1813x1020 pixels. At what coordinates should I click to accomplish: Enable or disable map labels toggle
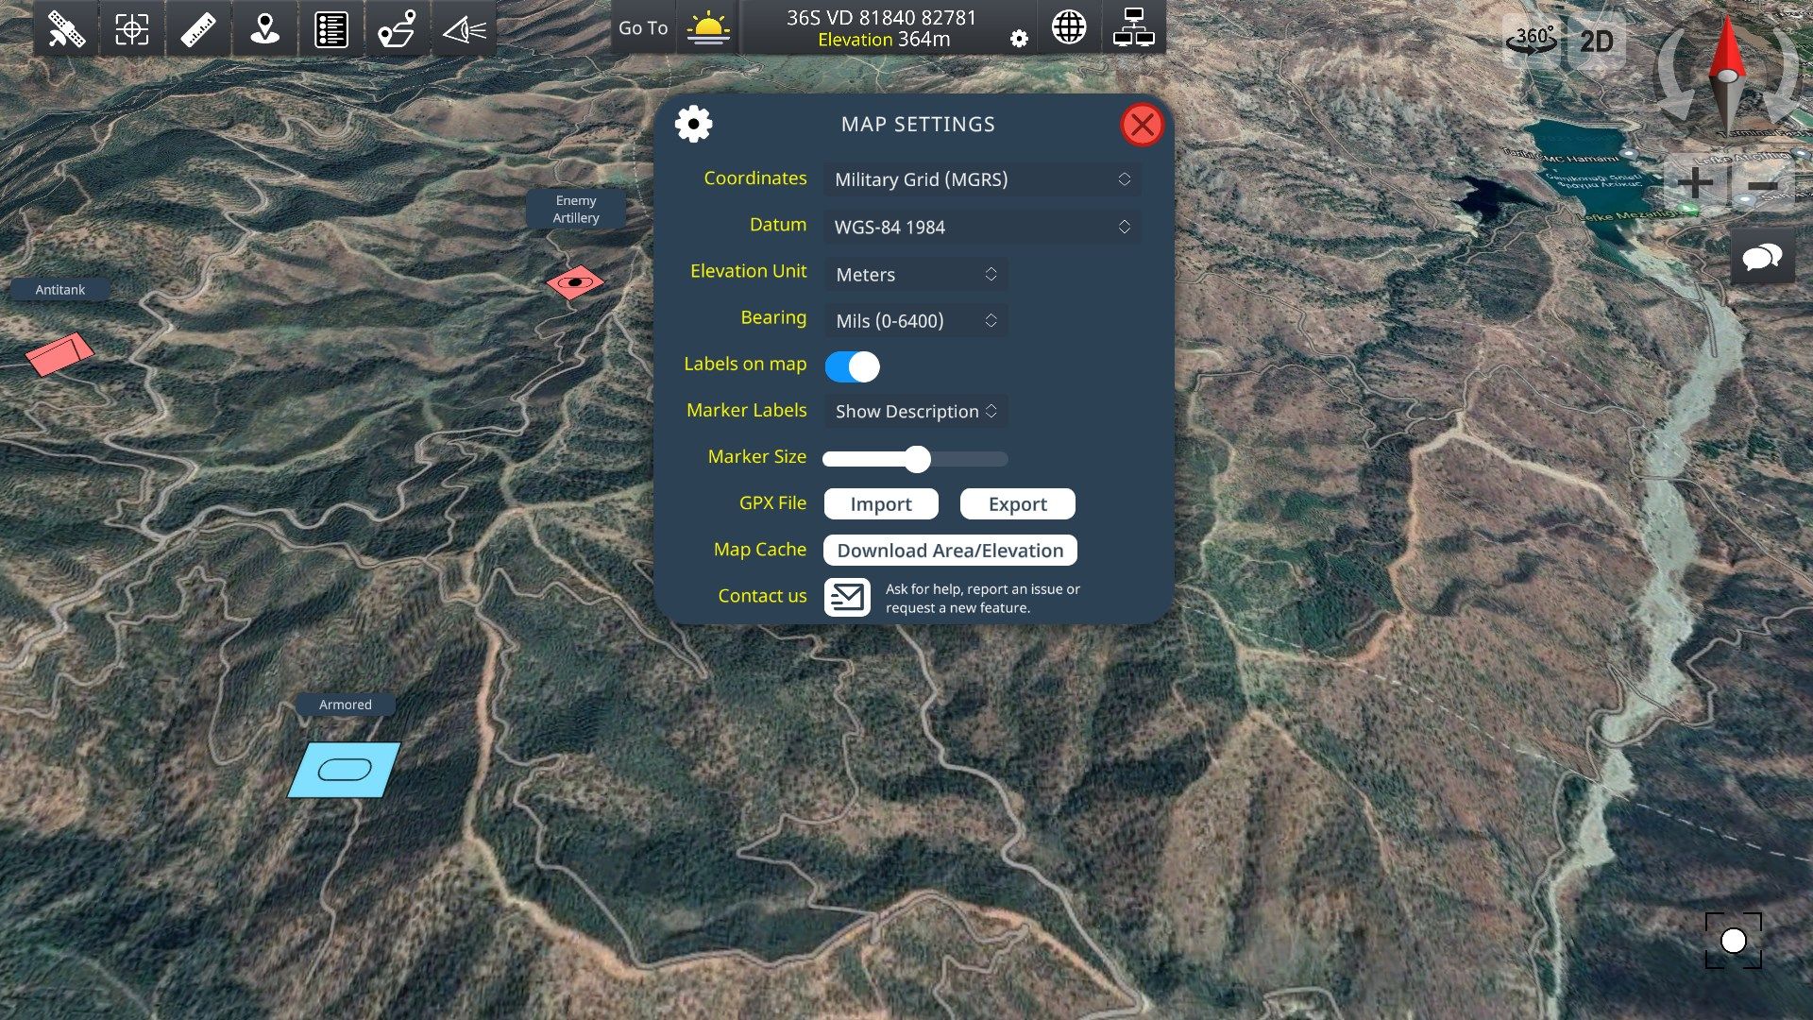pos(853,365)
